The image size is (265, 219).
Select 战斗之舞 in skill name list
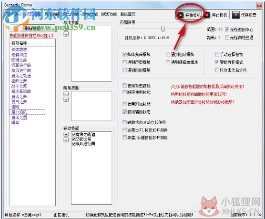click(x=19, y=86)
